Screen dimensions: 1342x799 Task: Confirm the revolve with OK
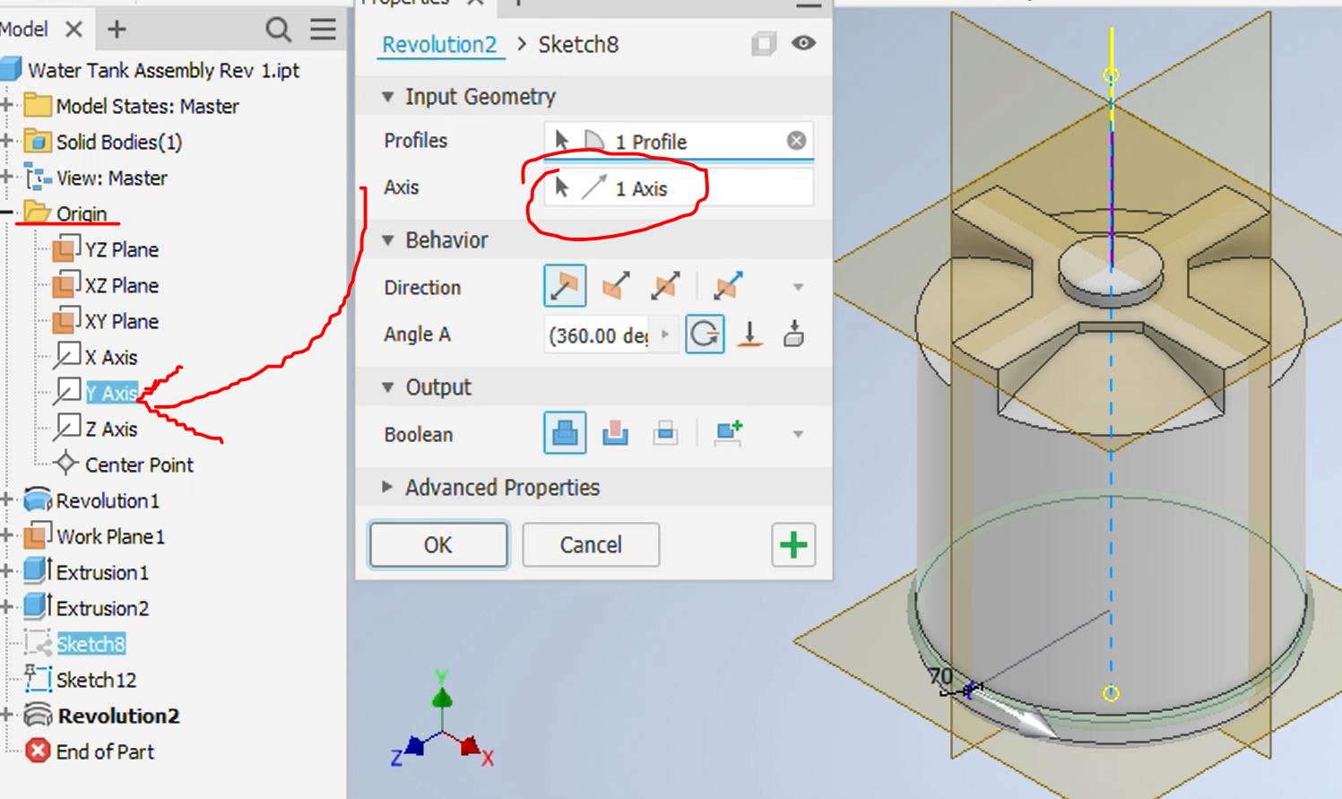pos(438,545)
